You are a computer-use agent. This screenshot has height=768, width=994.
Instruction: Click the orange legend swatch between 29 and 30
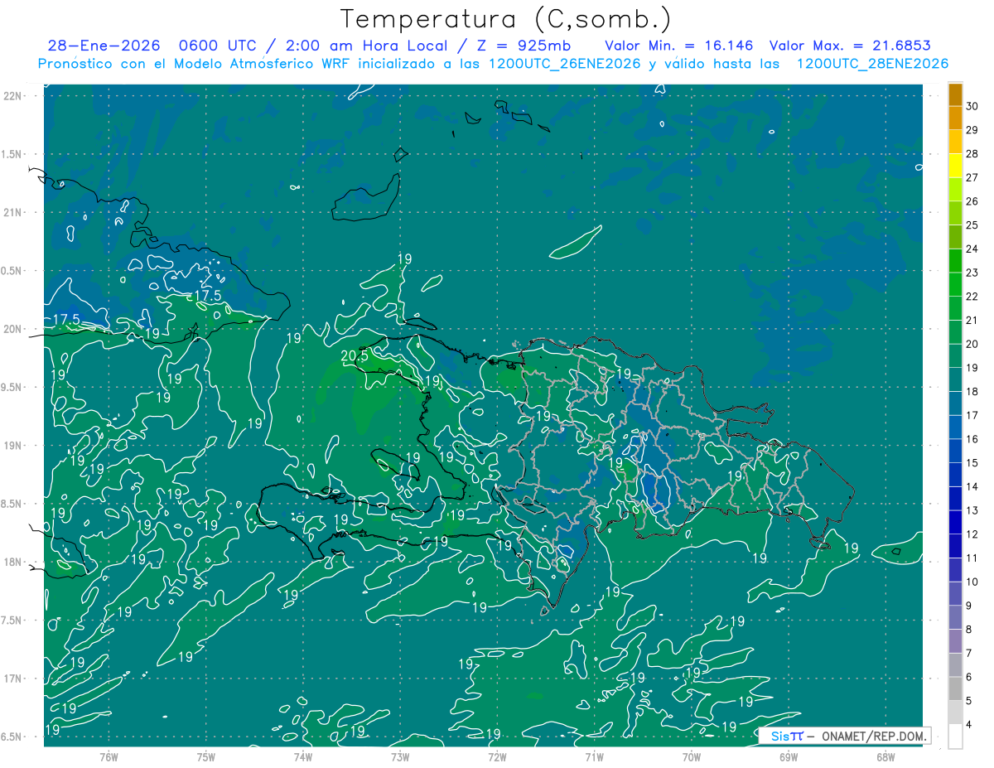[955, 118]
